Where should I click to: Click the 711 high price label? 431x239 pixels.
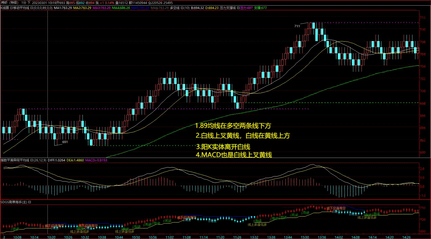(x=297, y=26)
